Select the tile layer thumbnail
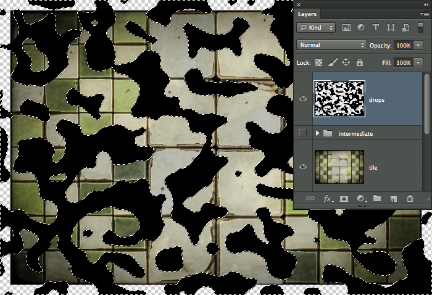Viewport: 432px width, 295px height. click(x=339, y=167)
